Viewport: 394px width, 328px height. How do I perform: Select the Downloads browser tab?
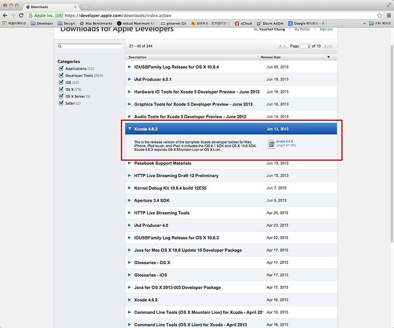pyautogui.click(x=50, y=7)
